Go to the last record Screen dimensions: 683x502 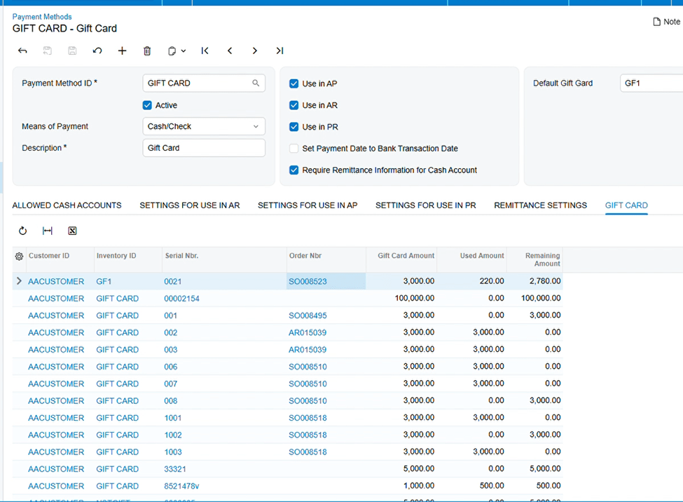[280, 51]
